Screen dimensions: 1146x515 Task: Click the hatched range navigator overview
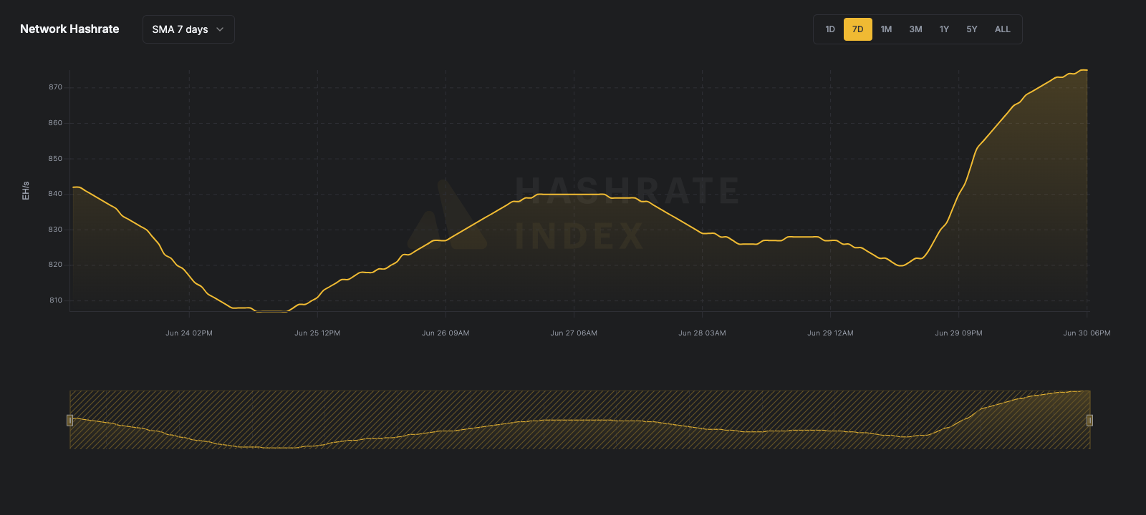(579, 420)
